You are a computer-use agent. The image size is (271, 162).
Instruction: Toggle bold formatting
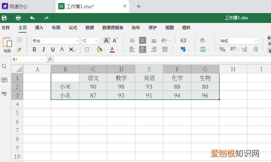[x=35, y=49]
